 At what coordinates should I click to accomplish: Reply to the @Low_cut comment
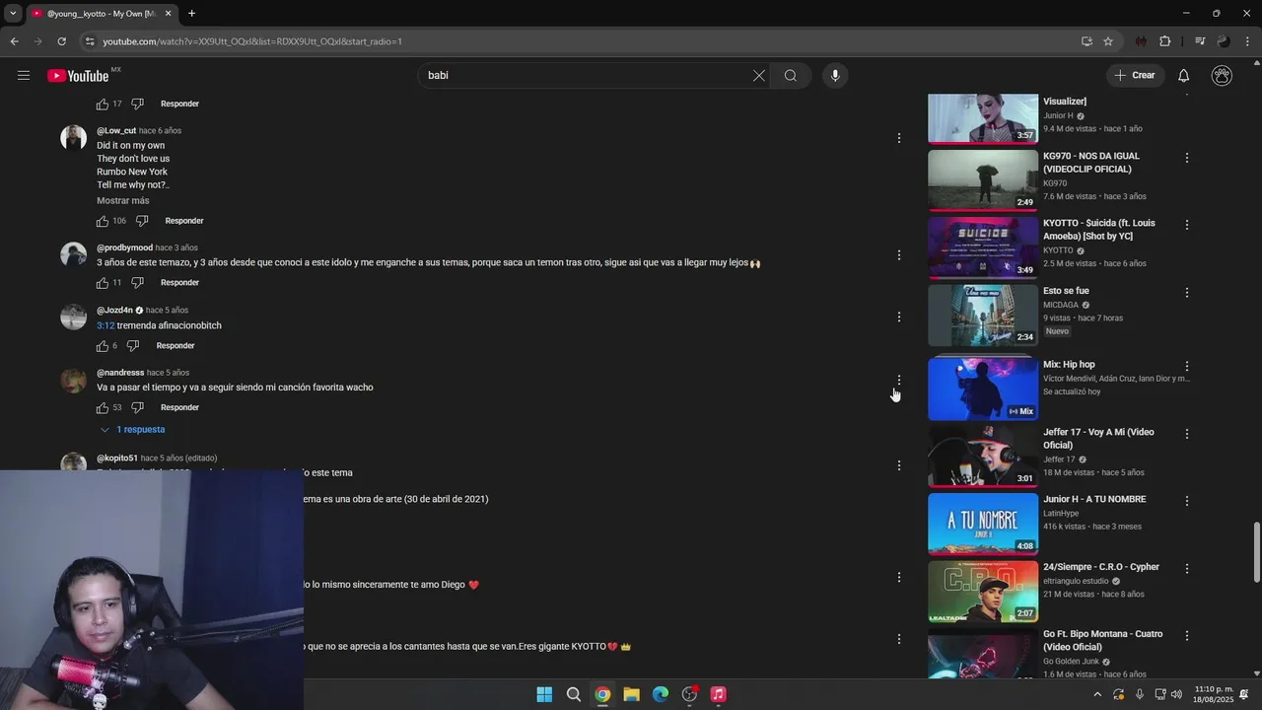coord(184,221)
